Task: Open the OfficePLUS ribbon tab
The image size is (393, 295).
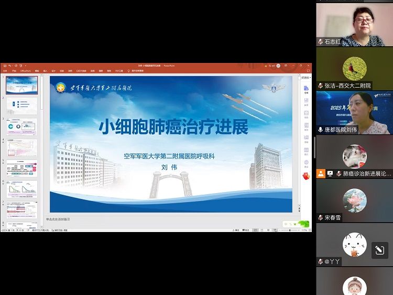Action: [x=25, y=71]
